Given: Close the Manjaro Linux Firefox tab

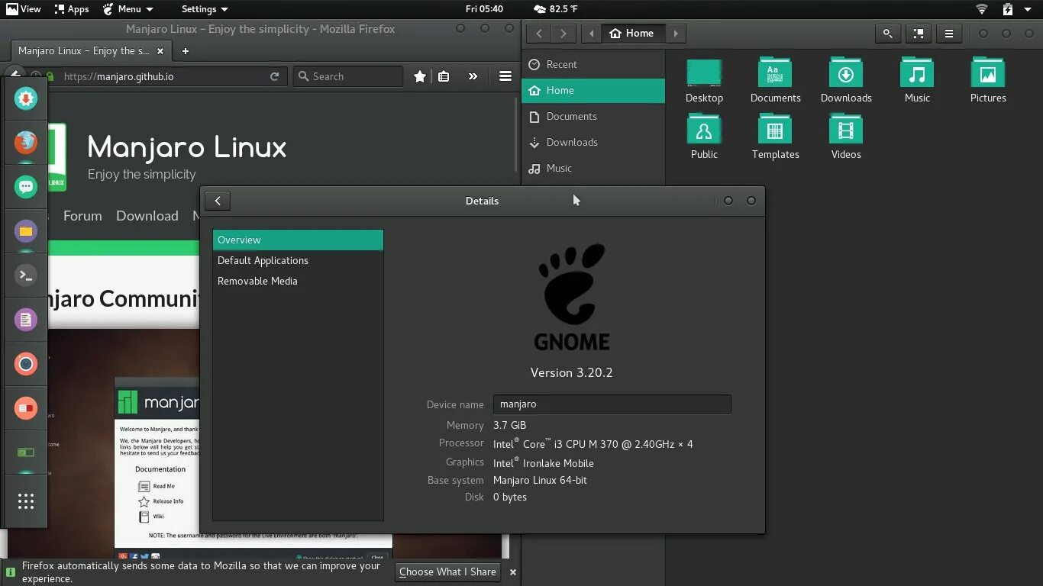Looking at the screenshot, I should click(x=160, y=51).
